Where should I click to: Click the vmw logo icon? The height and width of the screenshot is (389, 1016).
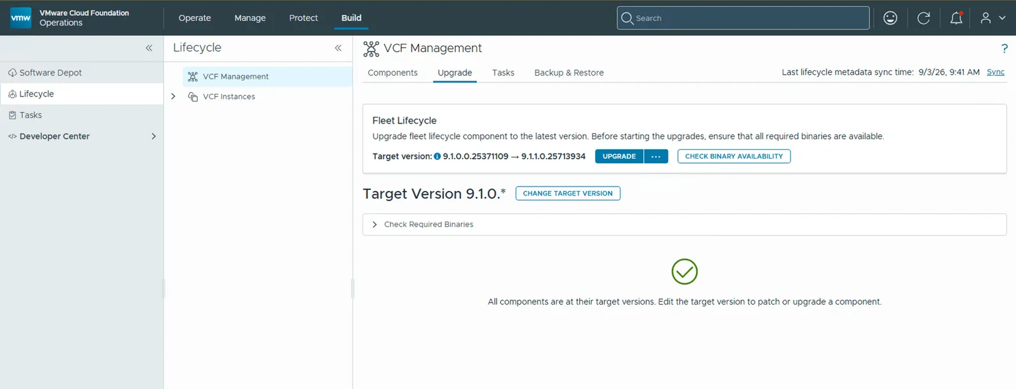(x=21, y=18)
